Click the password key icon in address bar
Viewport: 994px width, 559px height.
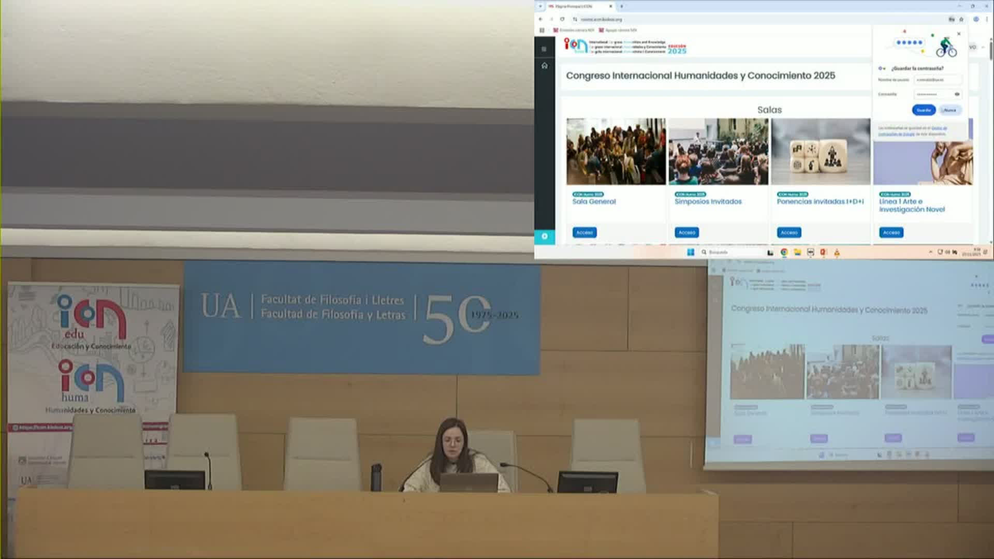click(x=952, y=19)
